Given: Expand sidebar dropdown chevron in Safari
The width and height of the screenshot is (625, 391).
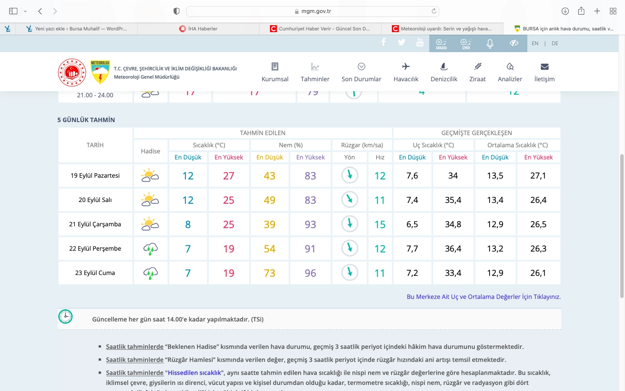Looking at the screenshot, I should pos(25,11).
